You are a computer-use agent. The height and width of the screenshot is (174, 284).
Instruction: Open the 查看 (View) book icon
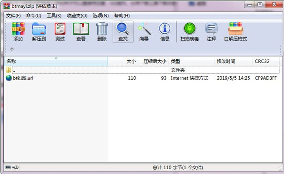click(x=81, y=32)
